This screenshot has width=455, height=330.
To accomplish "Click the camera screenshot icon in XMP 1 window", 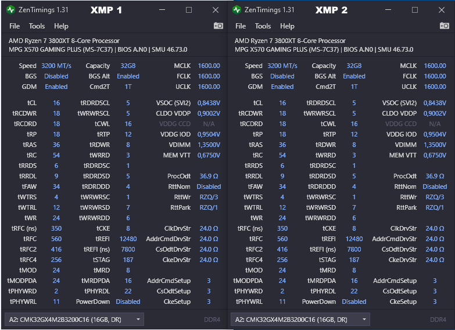I will (x=218, y=26).
